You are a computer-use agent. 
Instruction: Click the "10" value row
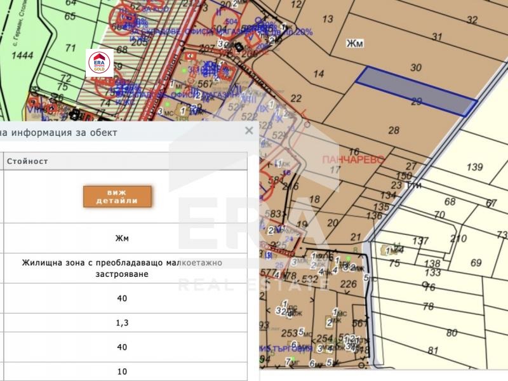[x=122, y=371]
